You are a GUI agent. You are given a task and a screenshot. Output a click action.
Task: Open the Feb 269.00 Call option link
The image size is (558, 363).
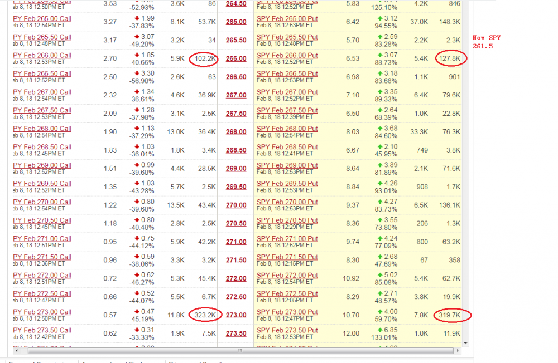click(x=42, y=165)
